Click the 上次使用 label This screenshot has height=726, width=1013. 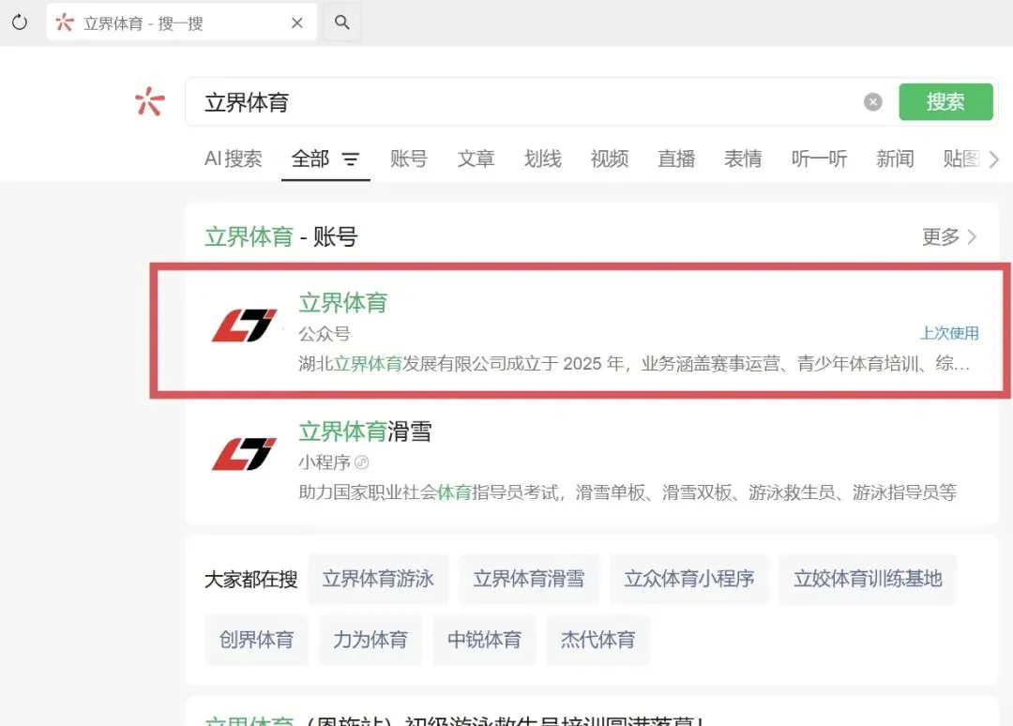pos(949,333)
